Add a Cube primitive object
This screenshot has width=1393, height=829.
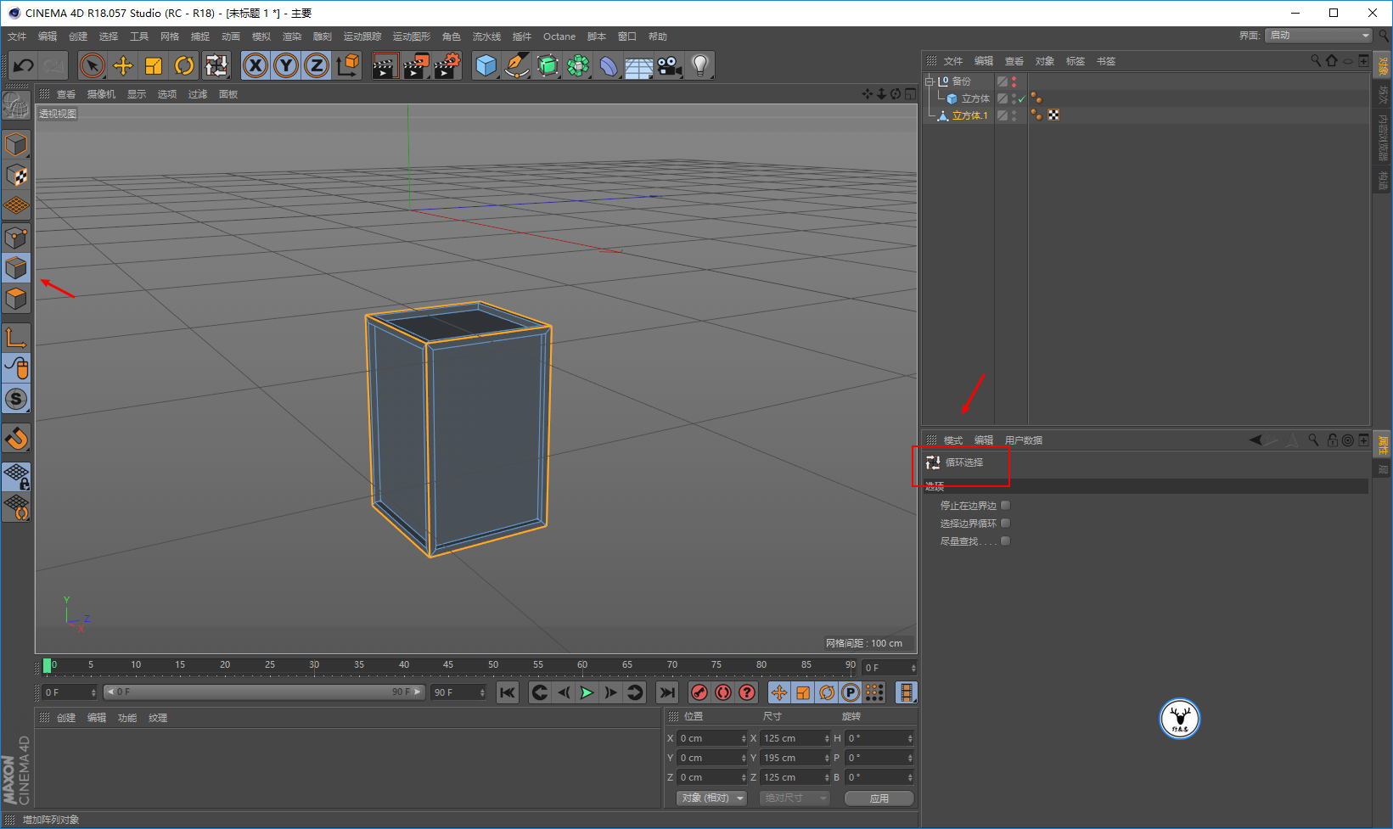[486, 65]
